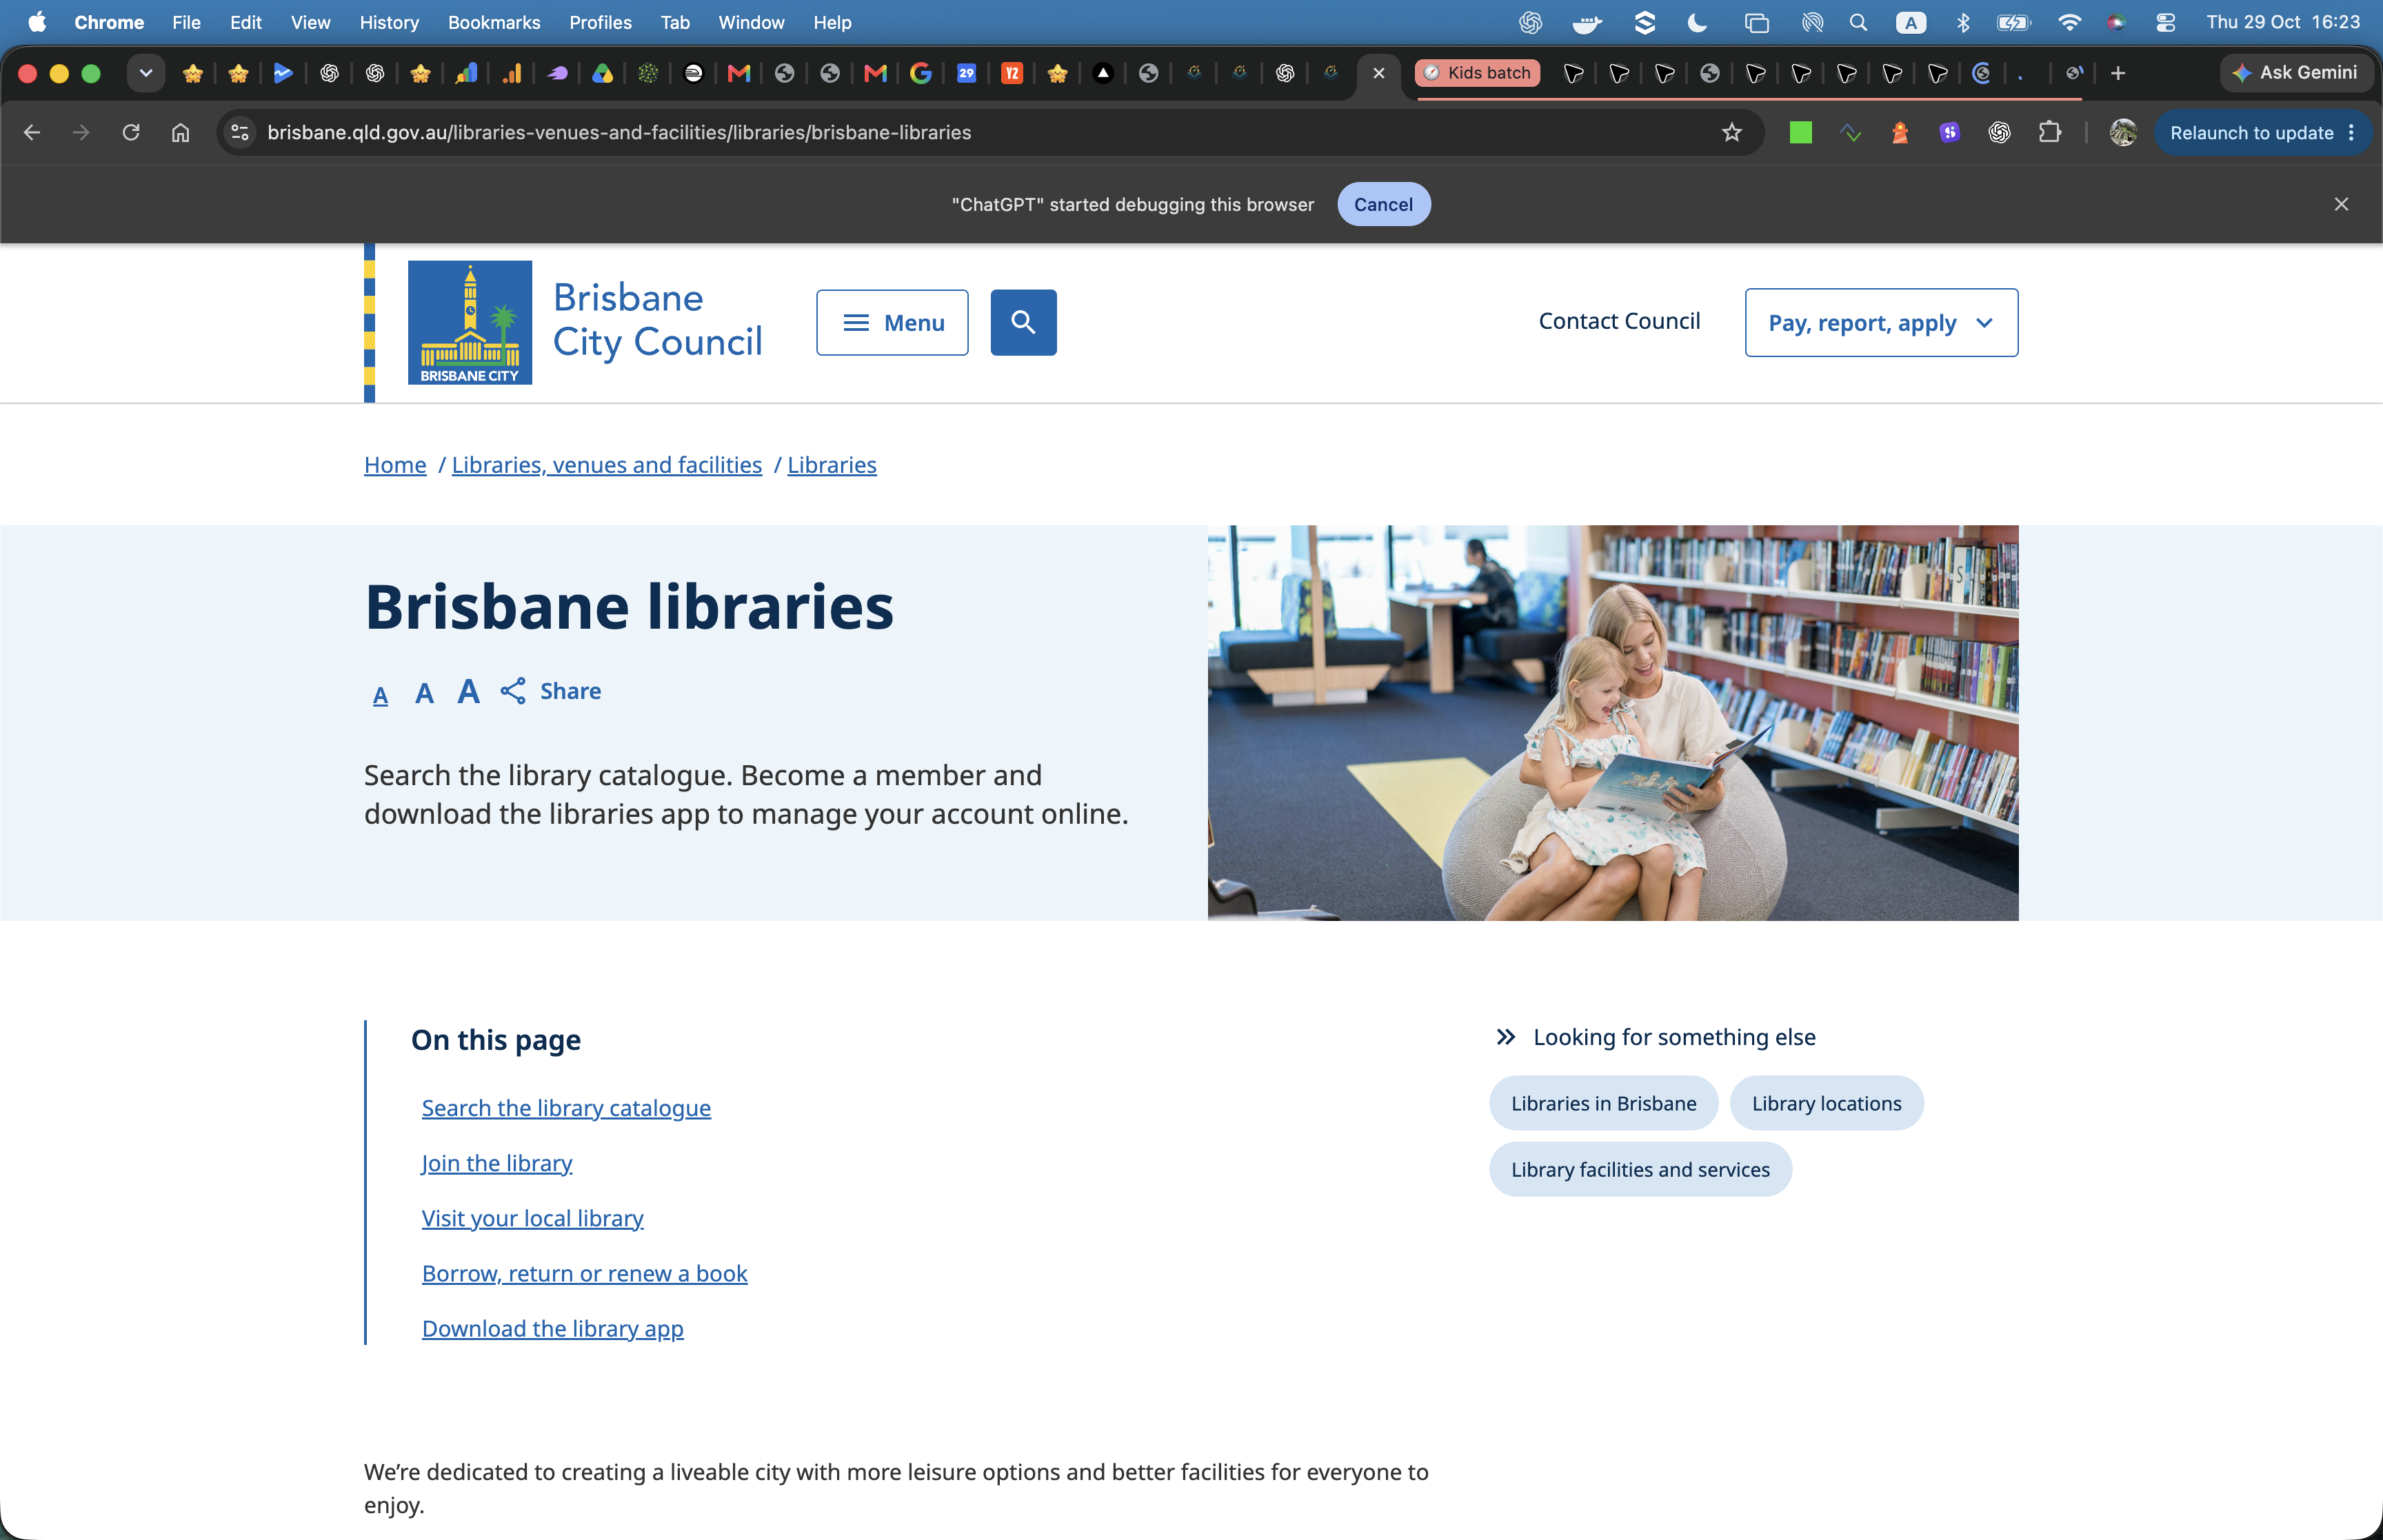Screen dimensions: 2383x1540
Task: Open a new tab with plus
Action: (2117, 72)
